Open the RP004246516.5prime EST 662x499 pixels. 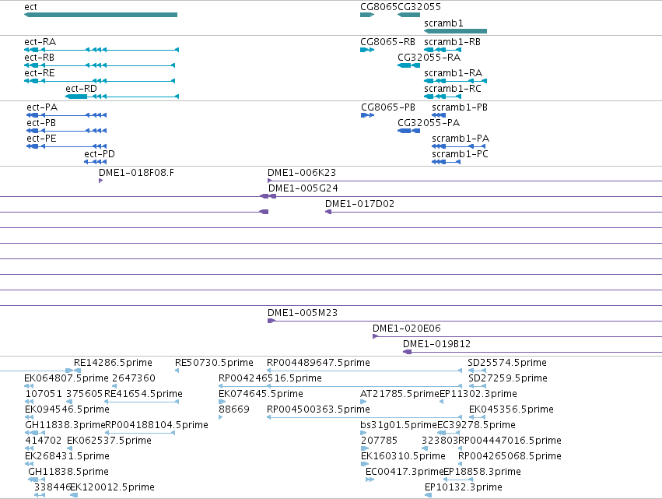point(340,386)
